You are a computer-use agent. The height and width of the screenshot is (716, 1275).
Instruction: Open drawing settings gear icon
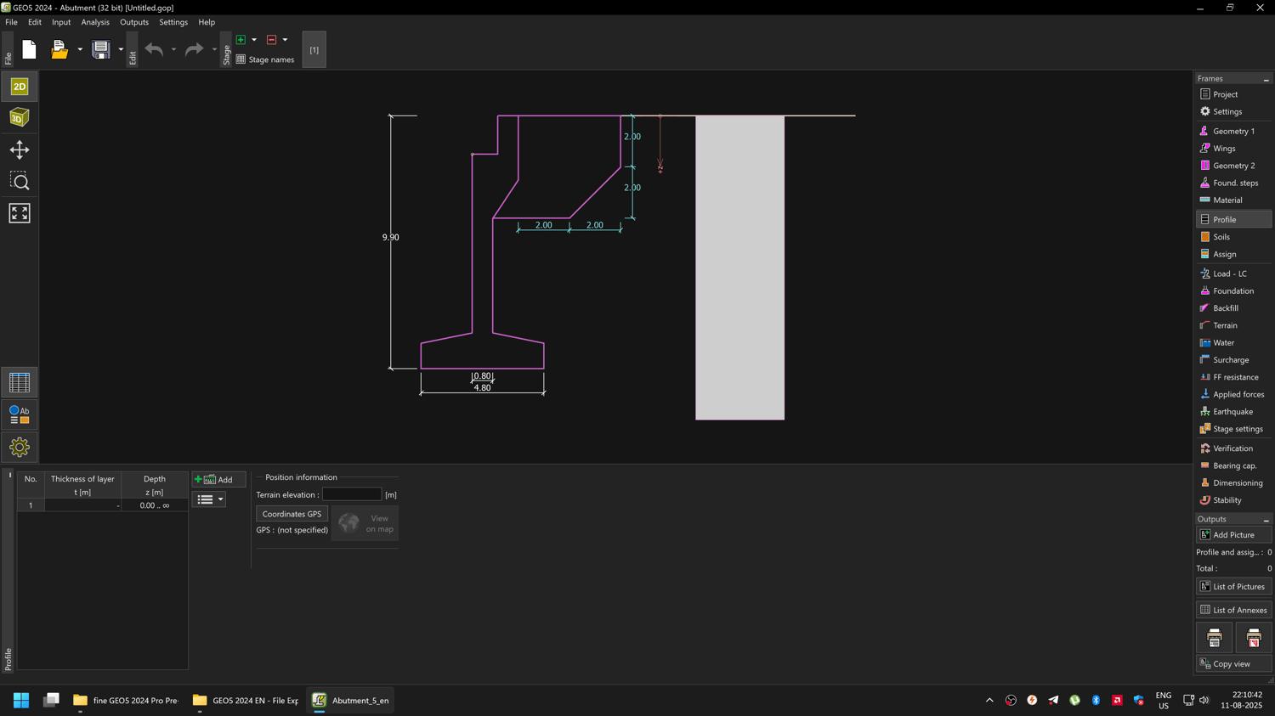[x=19, y=447]
